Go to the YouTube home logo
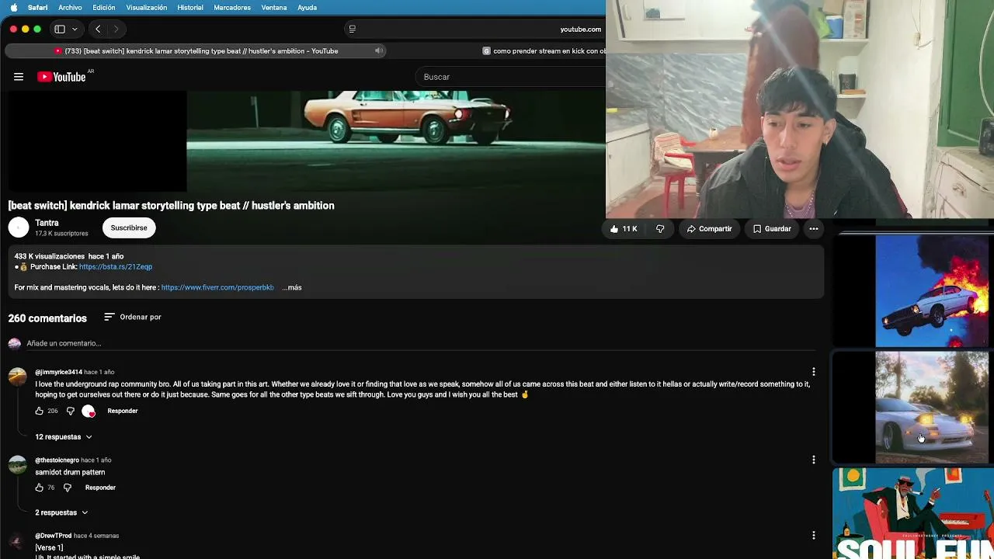The image size is (994, 559). (x=61, y=77)
